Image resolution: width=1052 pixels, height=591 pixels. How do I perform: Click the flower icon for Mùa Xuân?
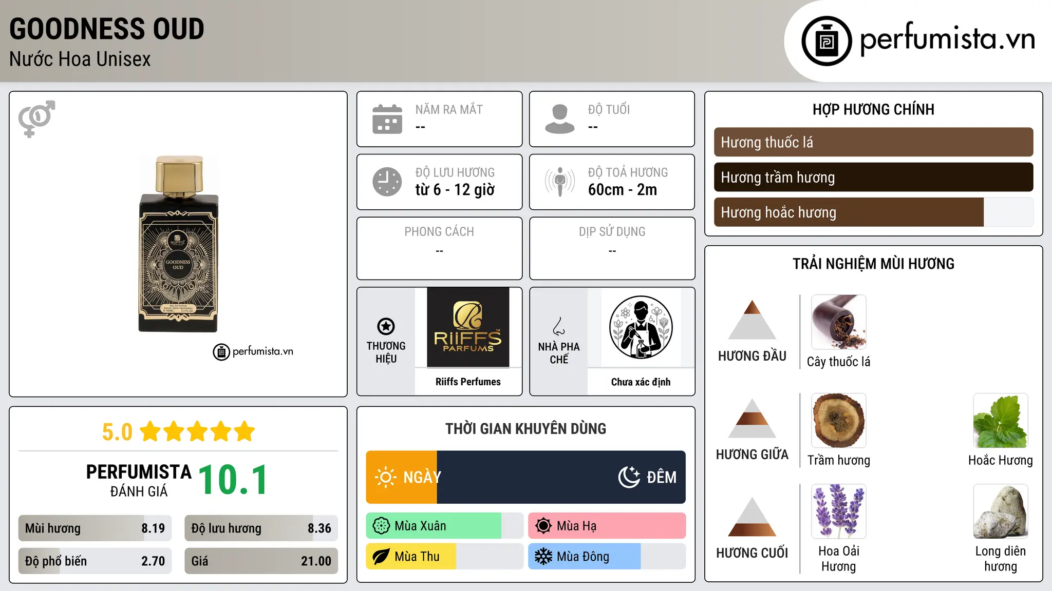point(381,526)
